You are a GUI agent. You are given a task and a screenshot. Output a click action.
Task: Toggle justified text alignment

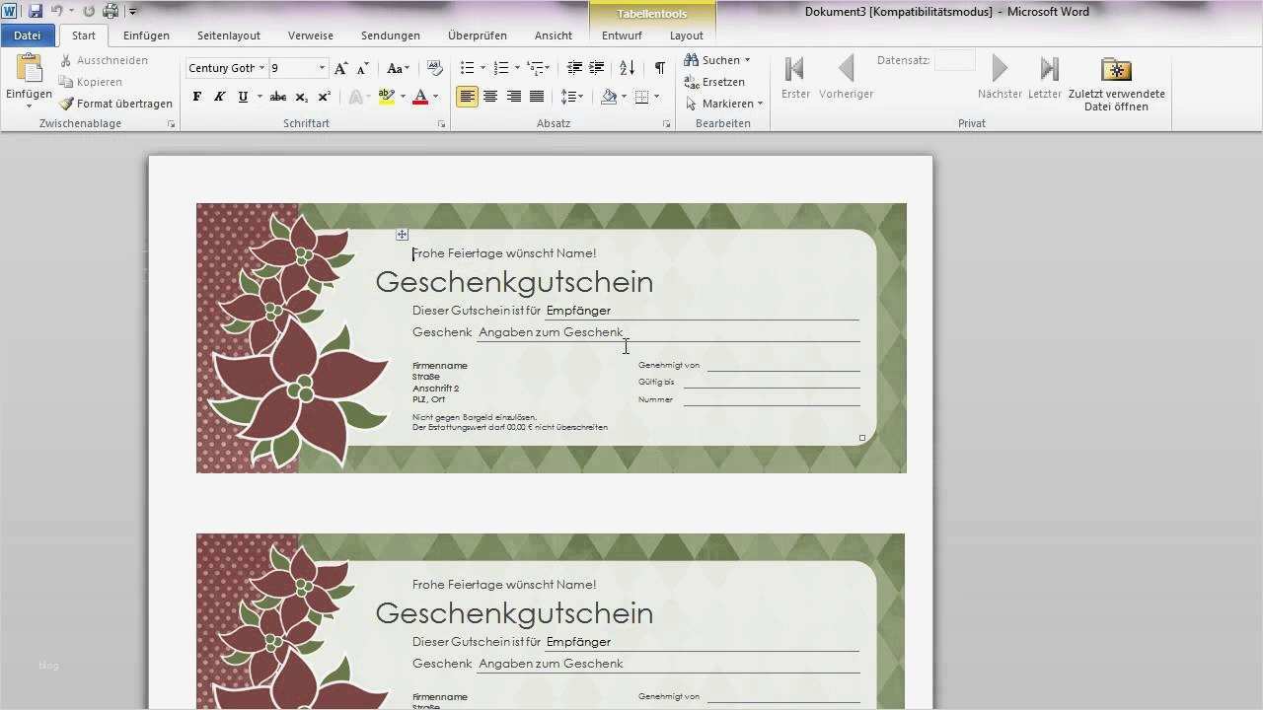537,96
